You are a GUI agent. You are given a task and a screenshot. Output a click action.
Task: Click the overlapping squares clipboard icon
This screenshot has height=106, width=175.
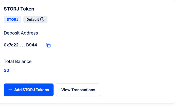(48, 45)
